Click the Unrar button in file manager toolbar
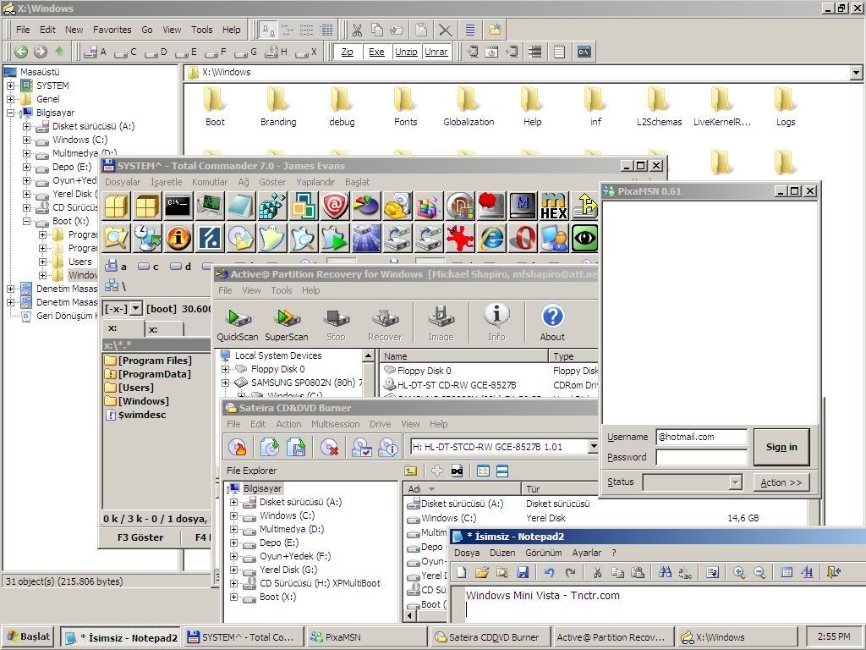The height and width of the screenshot is (650, 866). pos(436,52)
